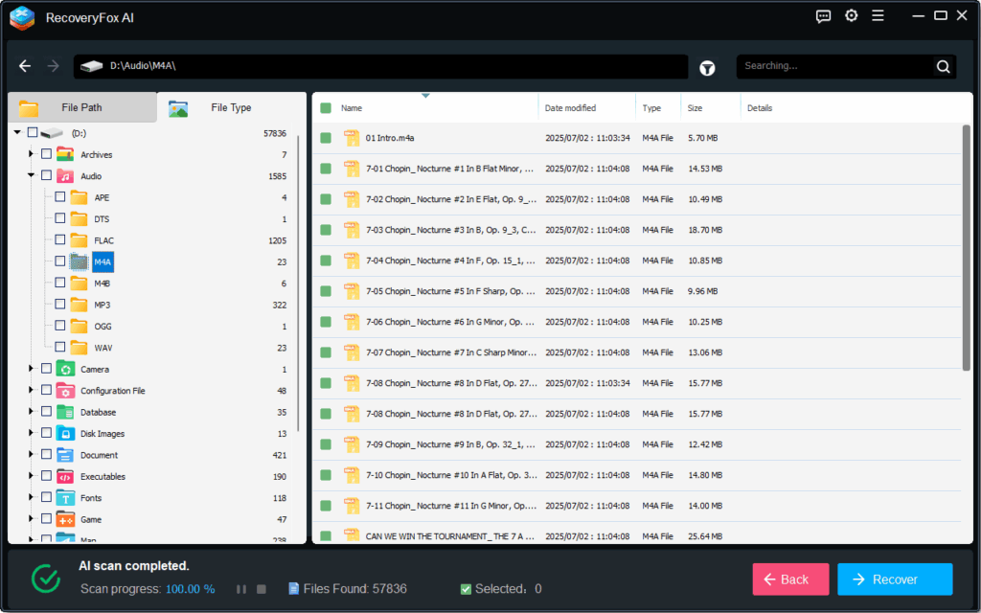Select checkbox for 01 Intro.m4a
Image resolution: width=981 pixels, height=613 pixels.
coord(326,138)
